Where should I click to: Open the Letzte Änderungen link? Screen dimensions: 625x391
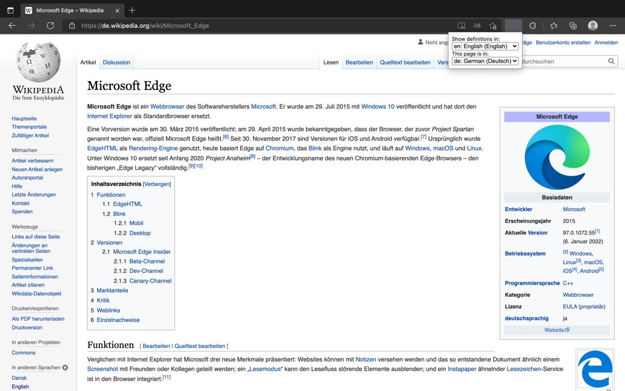(34, 195)
